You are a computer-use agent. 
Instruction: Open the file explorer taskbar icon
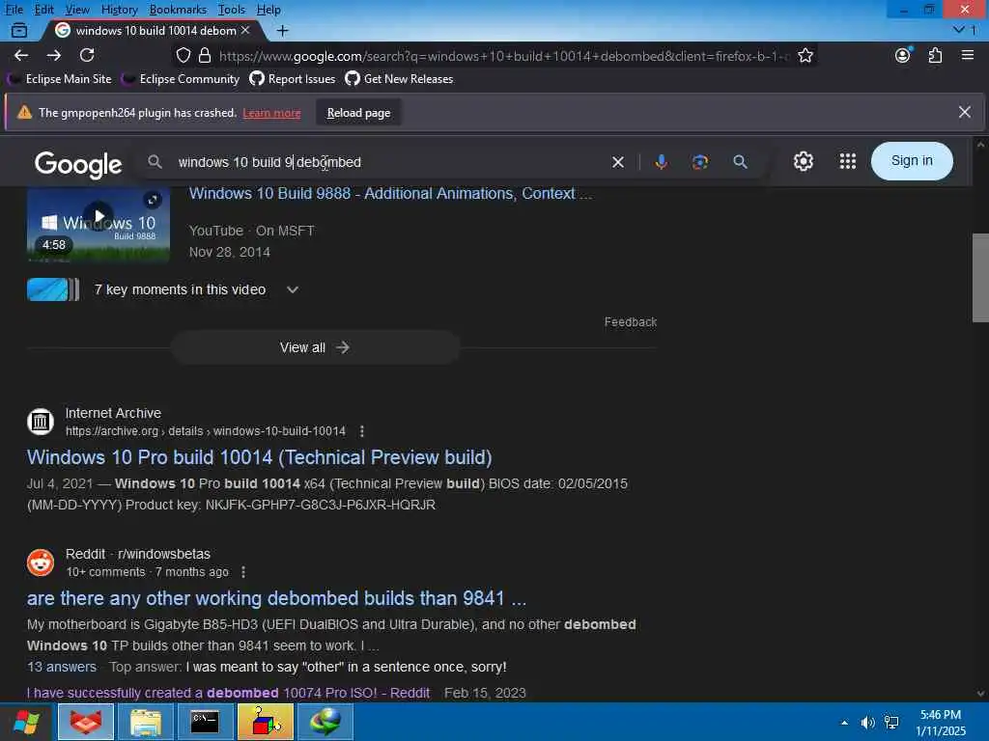(x=146, y=722)
